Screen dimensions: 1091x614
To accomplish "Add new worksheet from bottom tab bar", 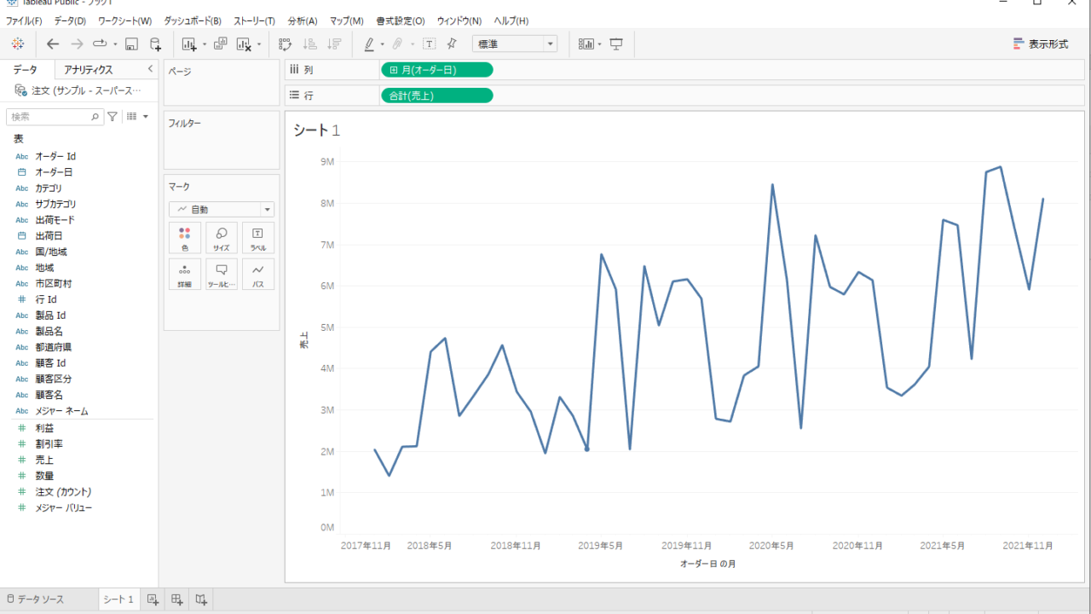I will 153,600.
